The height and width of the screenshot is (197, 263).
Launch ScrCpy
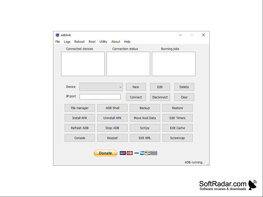pos(145,128)
